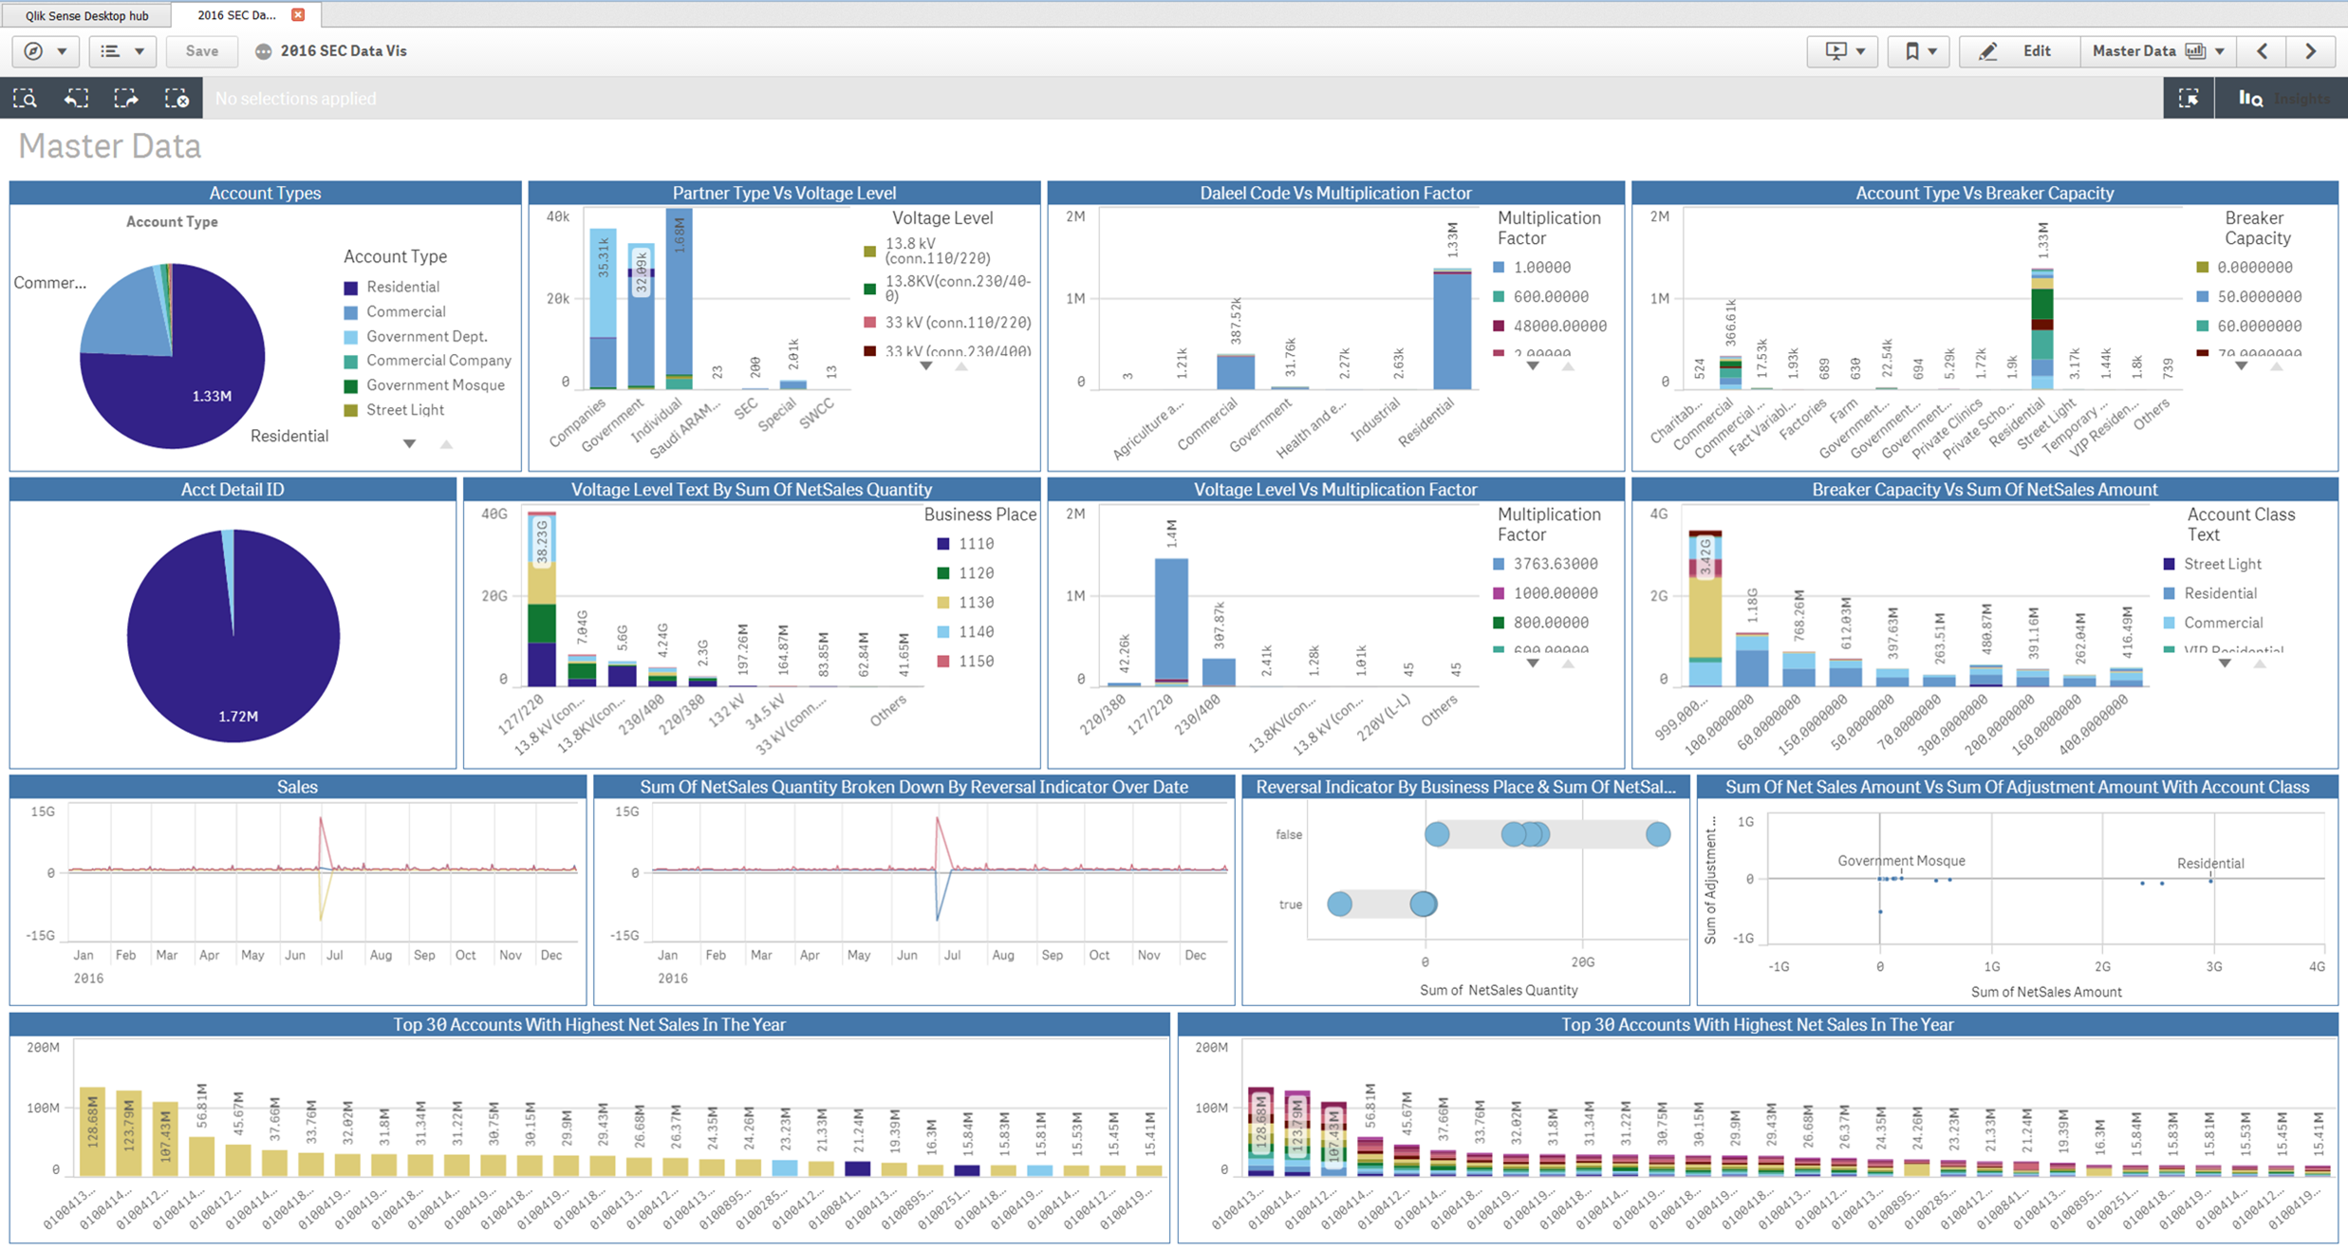Open the storytelling presentation dropdown
This screenshot has height=1251, width=2348.
click(x=1843, y=51)
